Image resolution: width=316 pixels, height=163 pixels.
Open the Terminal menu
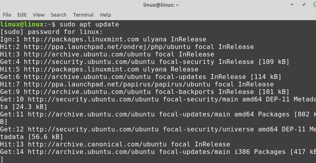[83, 15]
